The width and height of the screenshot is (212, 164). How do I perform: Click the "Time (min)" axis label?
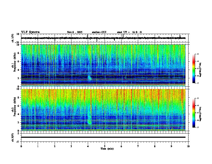click(107, 149)
